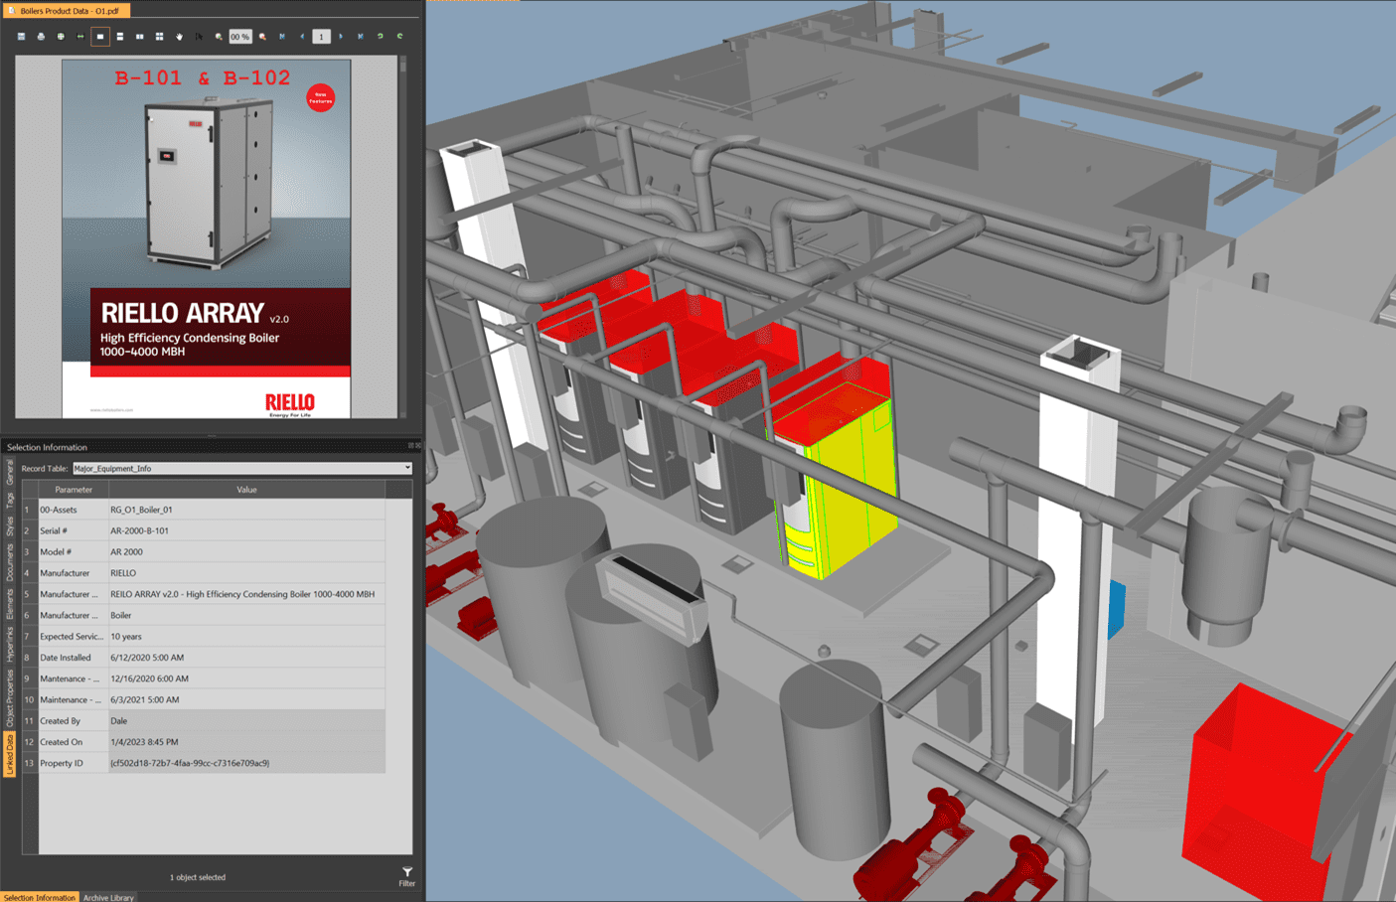1396x902 pixels.
Task: Open the Object Properties side tab
Action: (x=10, y=698)
